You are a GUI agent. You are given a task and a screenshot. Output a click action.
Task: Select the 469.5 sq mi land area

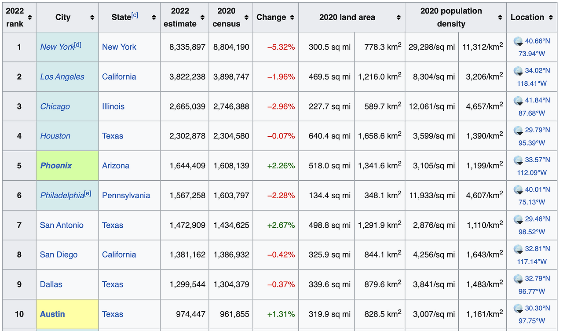[x=329, y=76]
